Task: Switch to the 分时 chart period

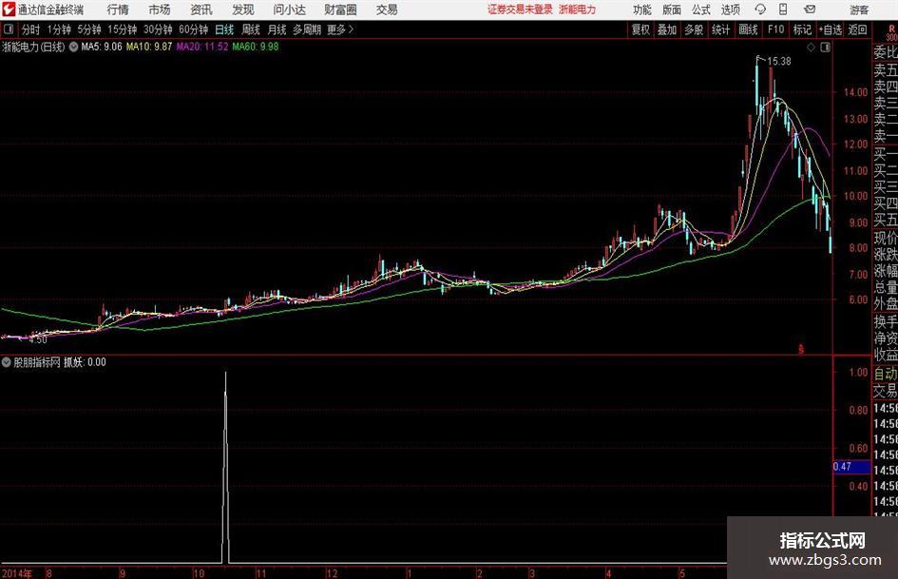Action: click(31, 29)
